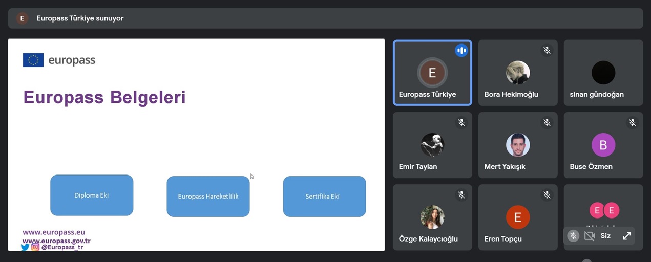
Task: Click muted microphone icon on Özge Kalaycıoğlu tile
Action: [461, 194]
